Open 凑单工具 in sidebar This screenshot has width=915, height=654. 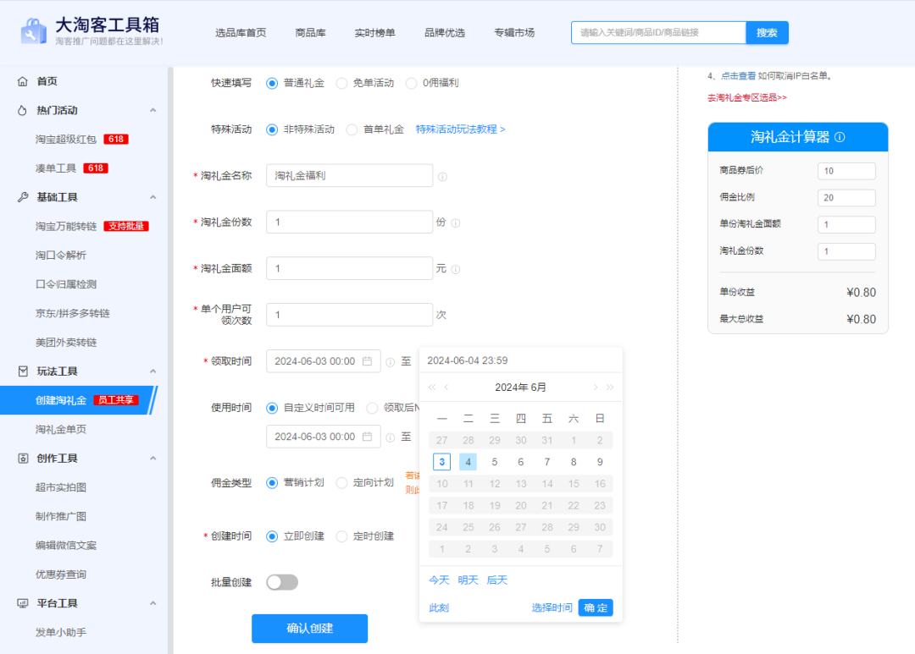click(55, 168)
